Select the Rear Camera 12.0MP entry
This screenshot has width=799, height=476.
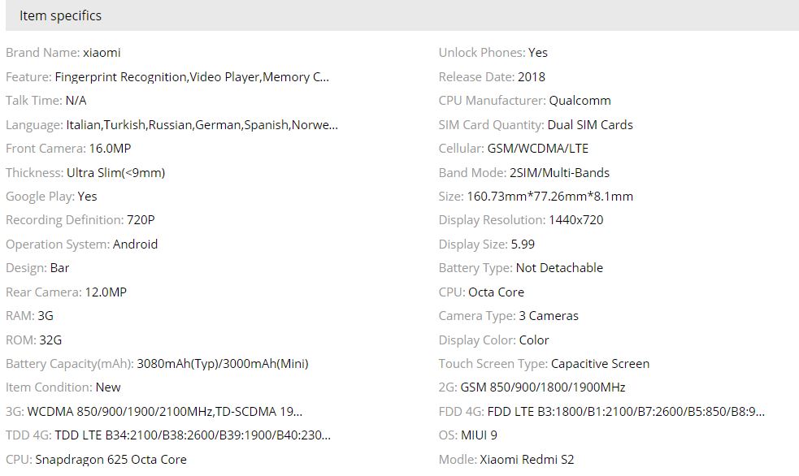pyautogui.click(x=106, y=292)
